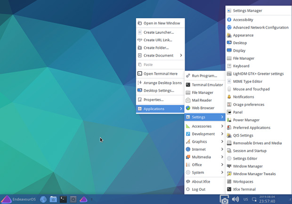Viewport: 292px width, 204px height.
Task: Open Session and Startup
Action: pyautogui.click(x=259, y=151)
